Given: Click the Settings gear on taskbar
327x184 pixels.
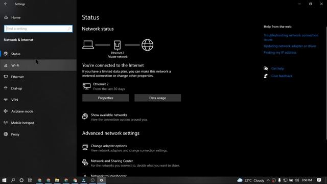Looking at the screenshot, I should coord(101,180).
